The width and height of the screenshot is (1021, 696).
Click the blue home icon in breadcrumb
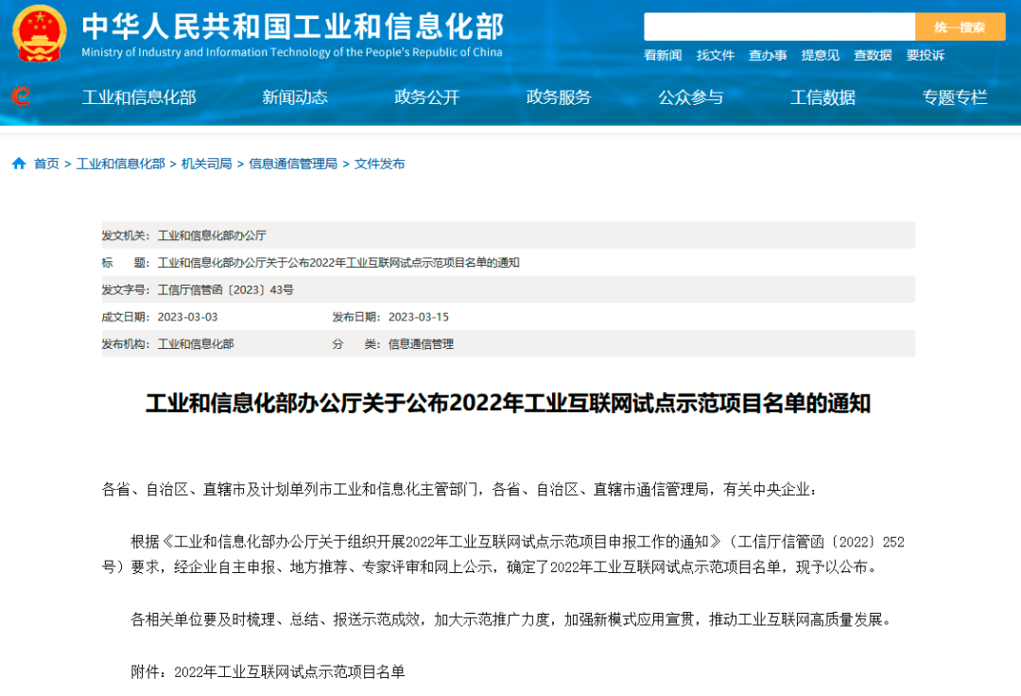(x=19, y=164)
